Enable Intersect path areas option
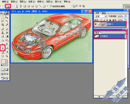Image resolution: width=130 pixels, height=104 pixels. click(80, 6)
